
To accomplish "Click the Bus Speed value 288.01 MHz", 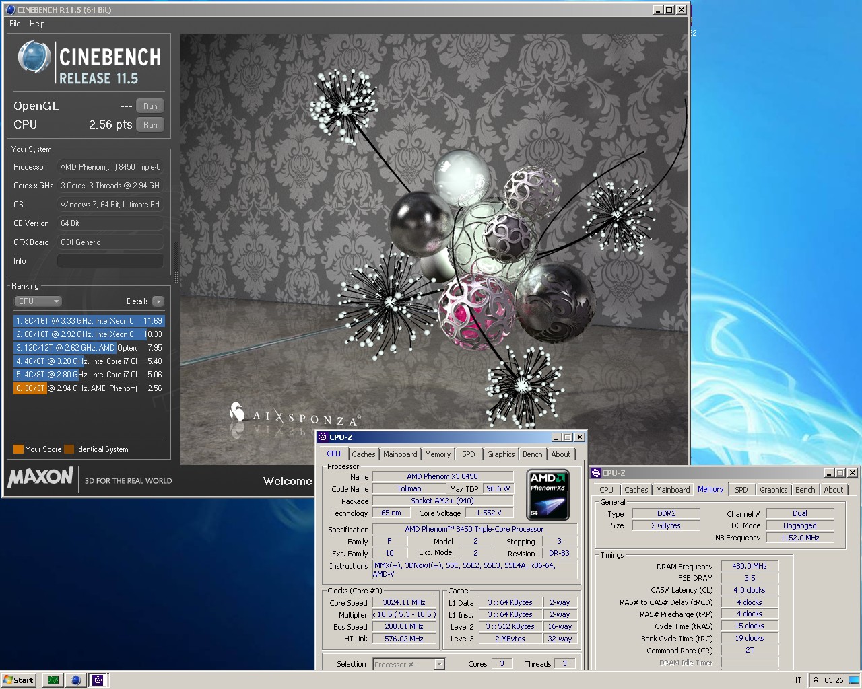I will click(404, 626).
